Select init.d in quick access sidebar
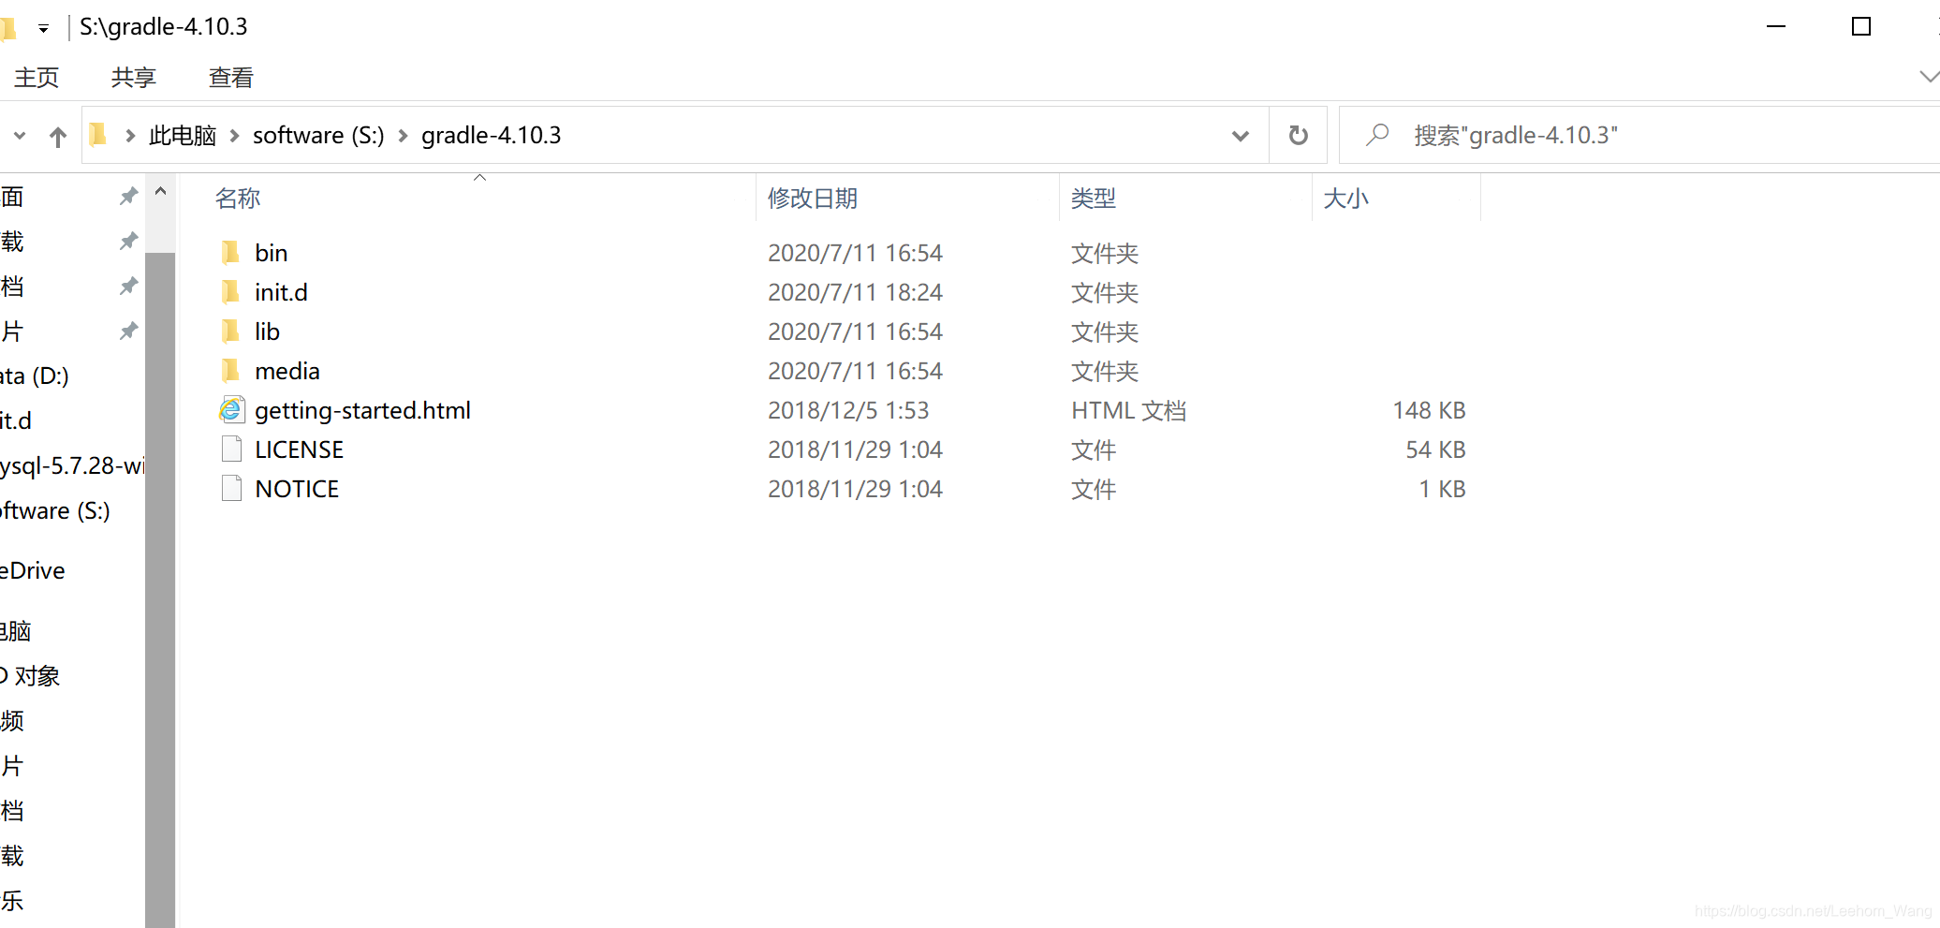This screenshot has width=1940, height=928. tap(16, 420)
